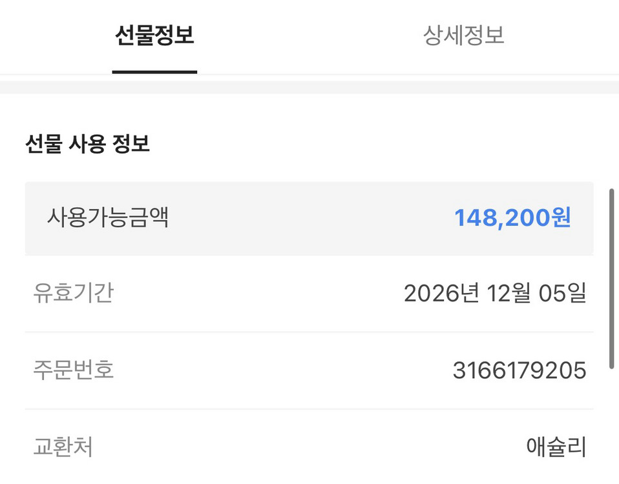The image size is (619, 484).
Task: Click empty gray space between 사용가능금액 and amount
Action: (x=310, y=218)
